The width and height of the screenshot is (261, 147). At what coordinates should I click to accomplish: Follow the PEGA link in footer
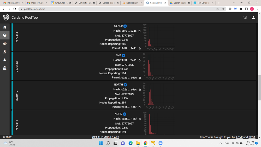[x=252, y=137]
